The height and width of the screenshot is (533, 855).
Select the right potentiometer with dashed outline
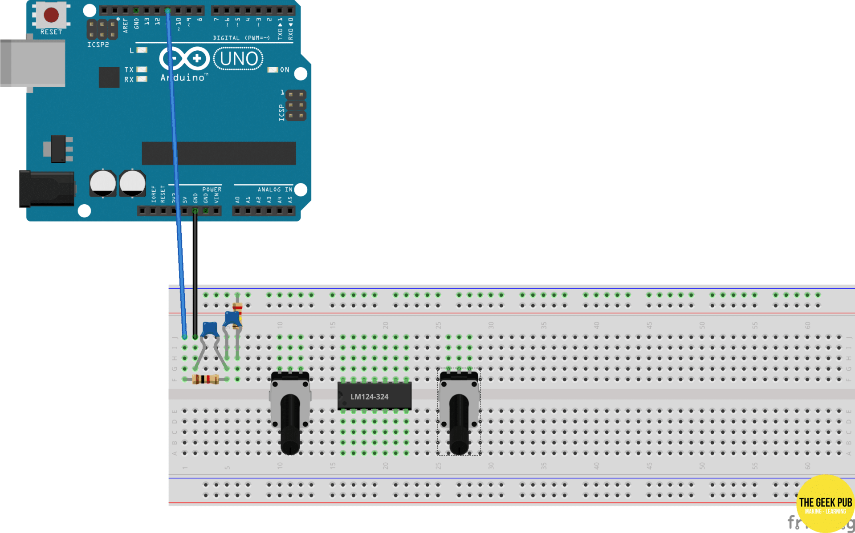459,412
